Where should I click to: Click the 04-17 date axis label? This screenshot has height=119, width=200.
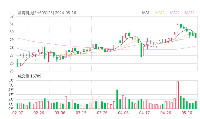tap(145, 113)
